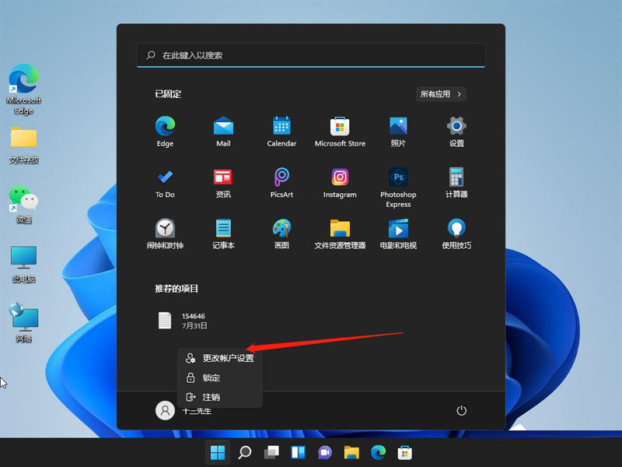Click the power button
The image size is (622, 467).
[x=461, y=410]
